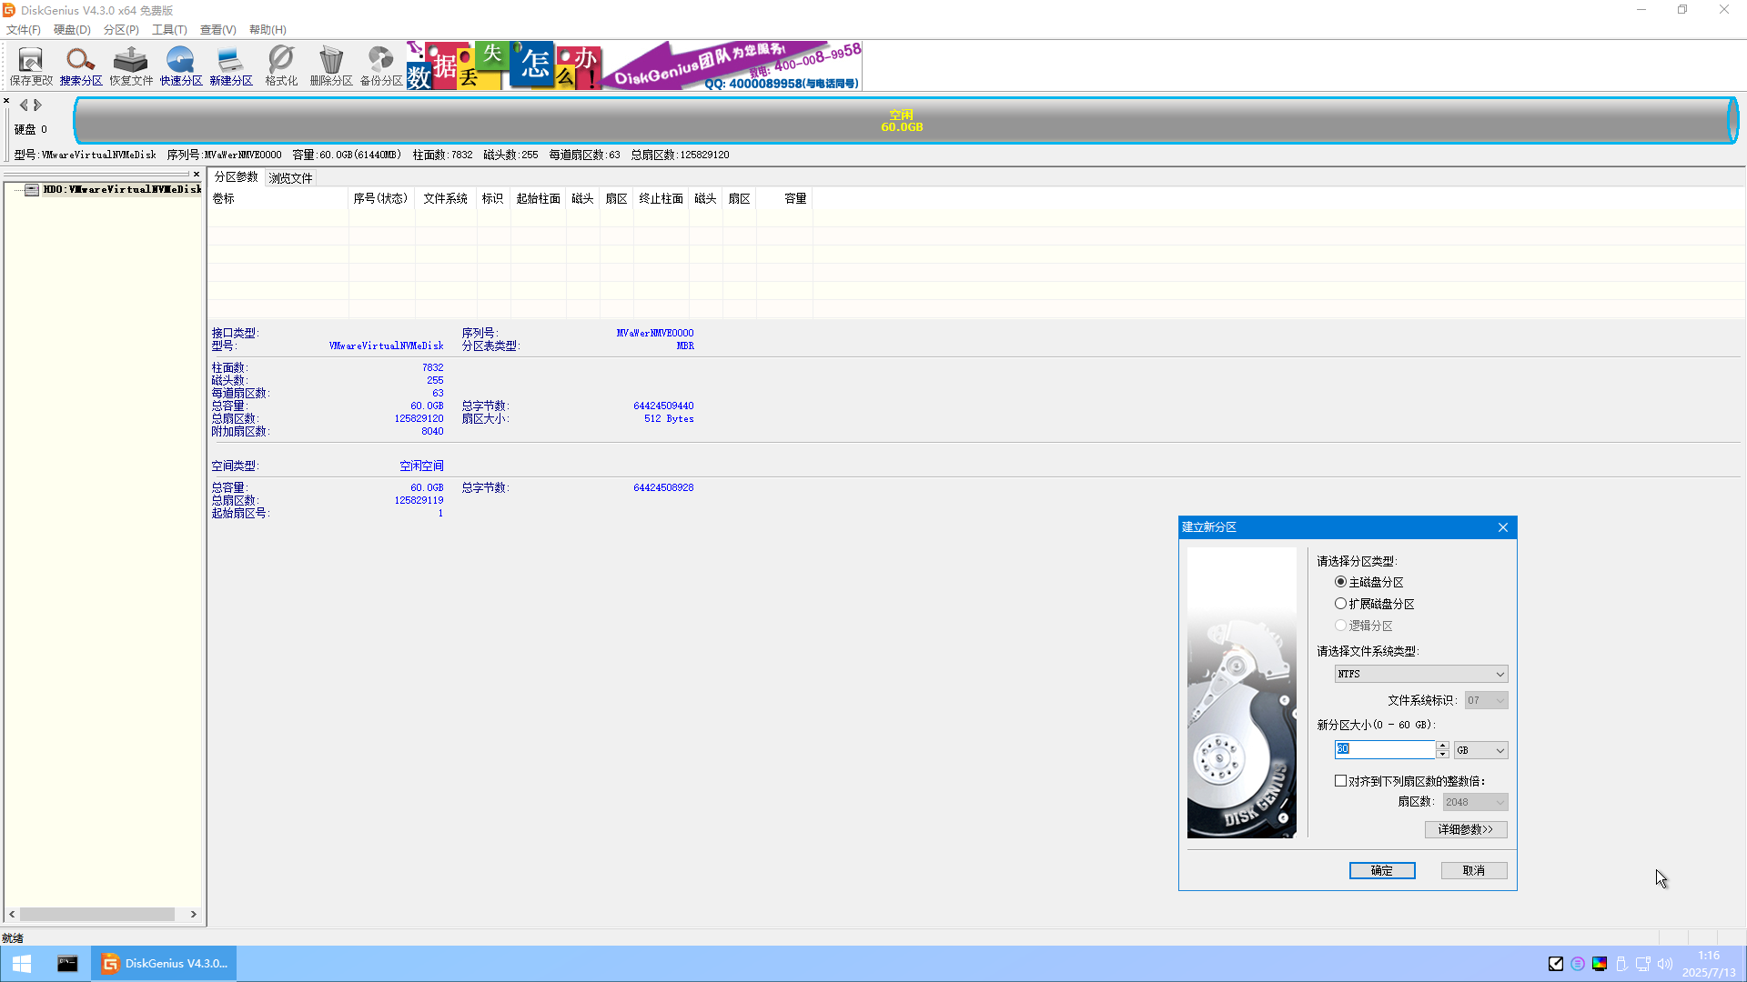Click the HD0 disk icon in tree
Screen dimensions: 1747x982
32,190
